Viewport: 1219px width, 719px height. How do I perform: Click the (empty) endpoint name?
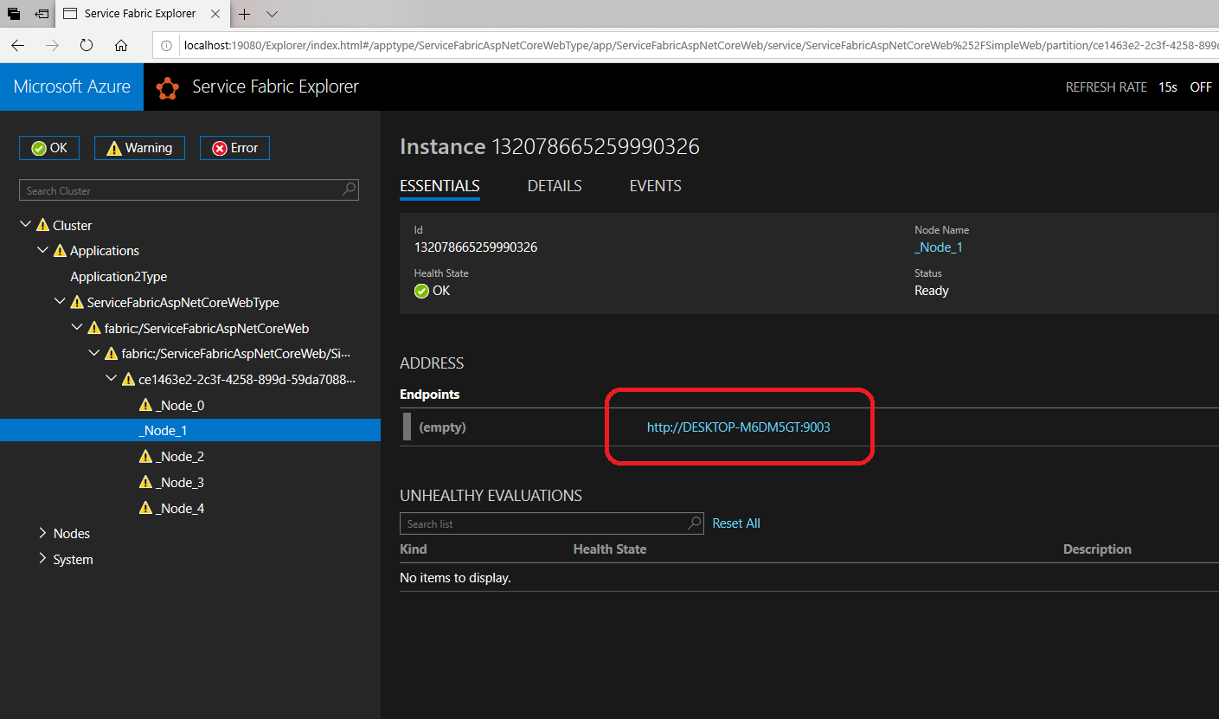442,427
